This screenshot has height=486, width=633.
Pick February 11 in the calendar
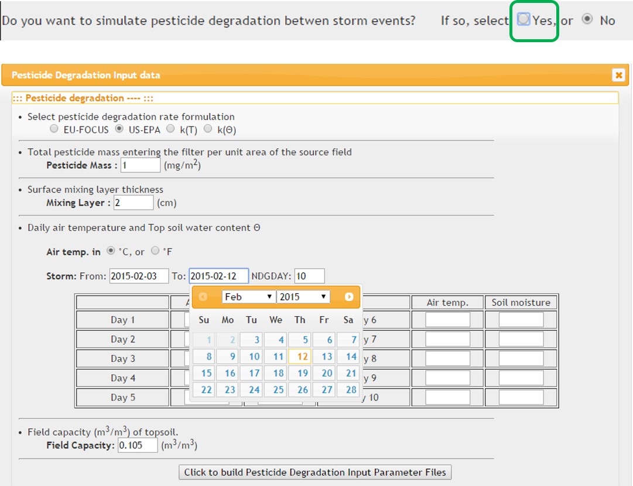pos(276,357)
